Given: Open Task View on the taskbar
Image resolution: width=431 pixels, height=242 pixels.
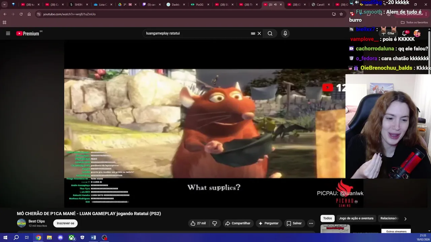Looking at the screenshot, I should pos(27,238).
